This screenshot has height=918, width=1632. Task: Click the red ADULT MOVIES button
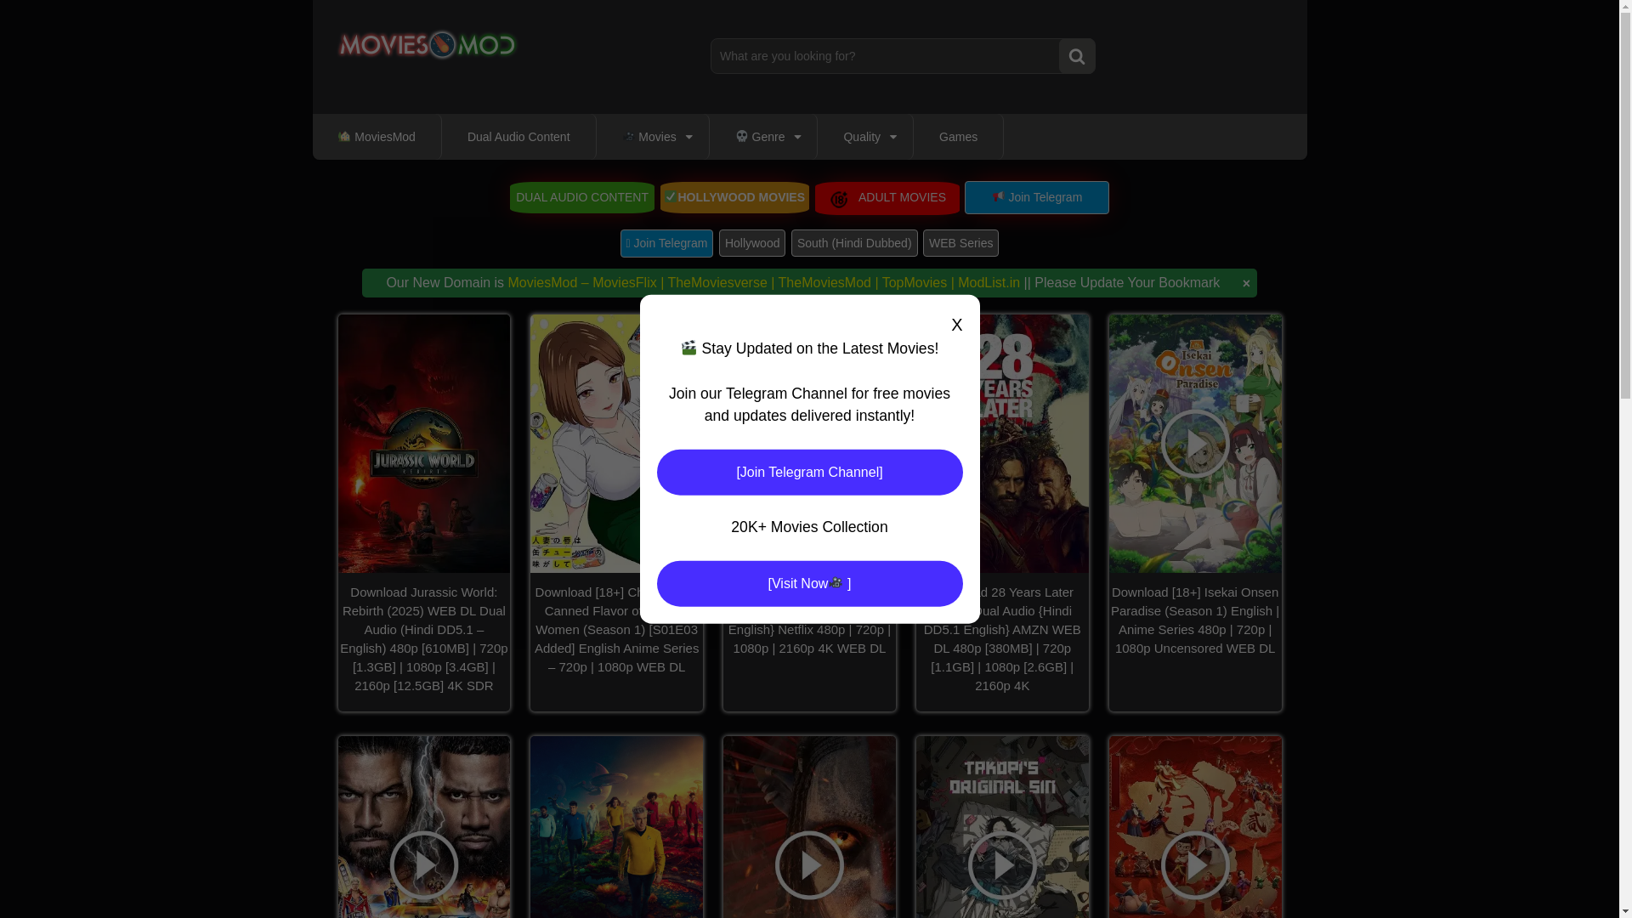click(887, 198)
